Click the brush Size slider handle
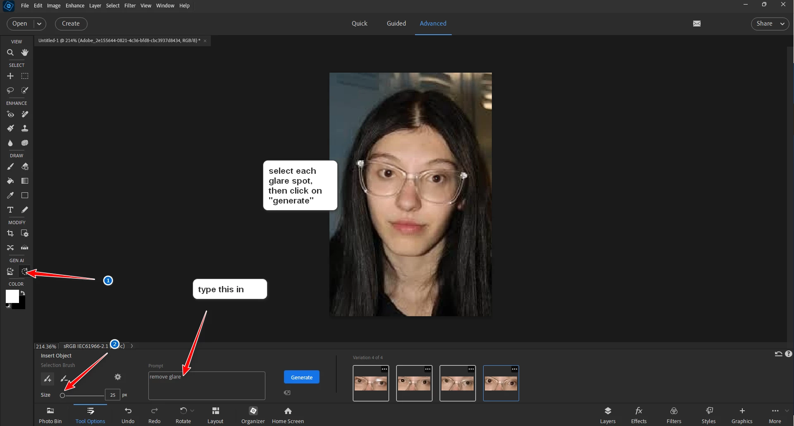794x426 pixels. pos(62,395)
